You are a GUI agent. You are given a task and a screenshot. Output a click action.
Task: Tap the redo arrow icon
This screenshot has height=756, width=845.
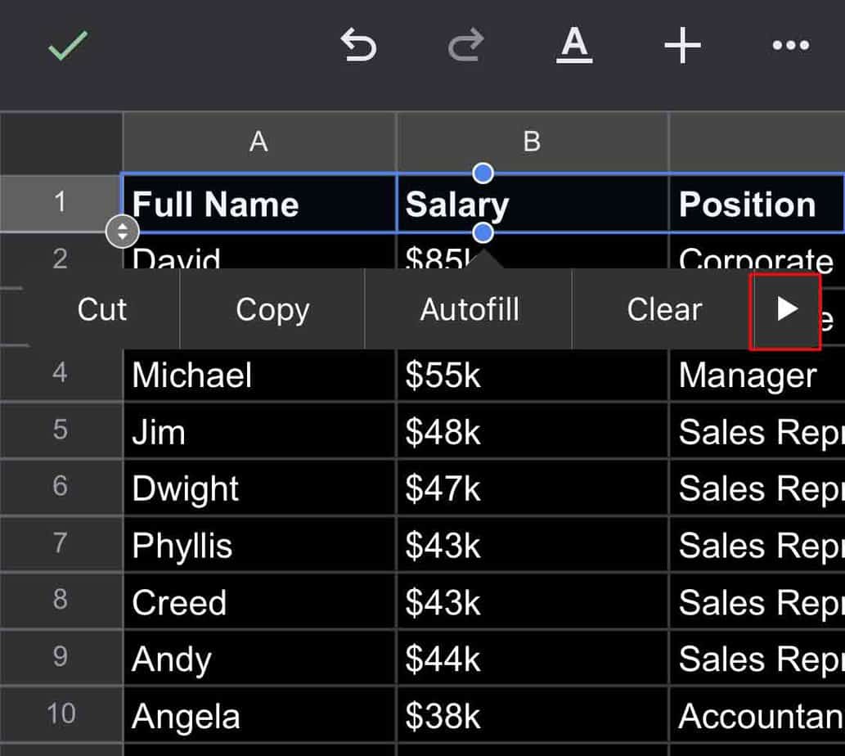click(x=466, y=45)
